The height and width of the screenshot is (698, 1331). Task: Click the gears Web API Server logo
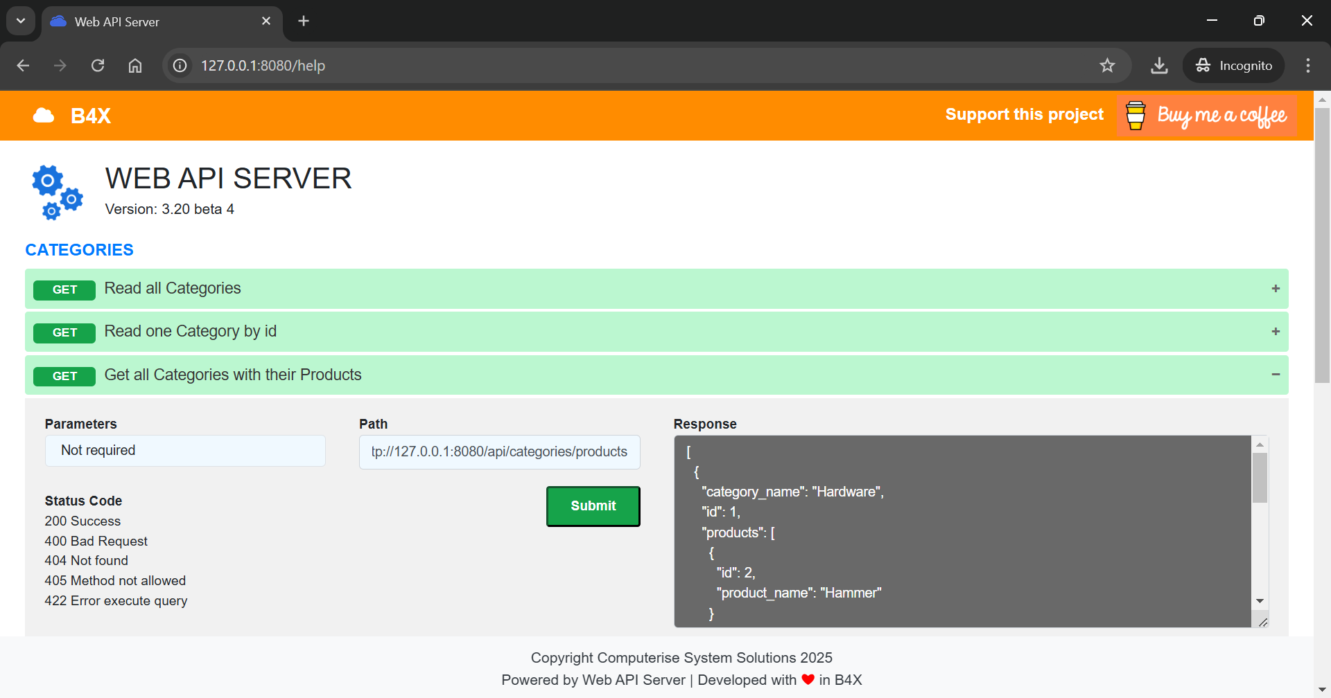(56, 192)
